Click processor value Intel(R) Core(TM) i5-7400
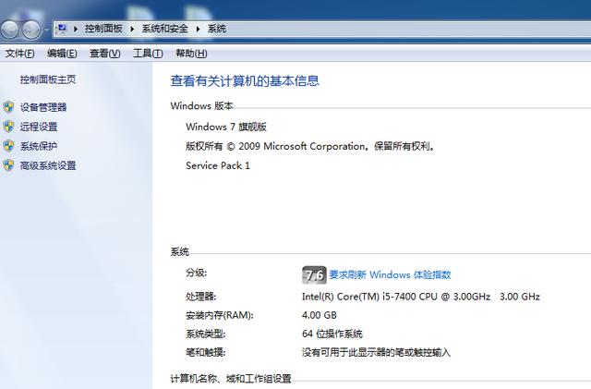The width and height of the screenshot is (591, 389). (x=421, y=297)
